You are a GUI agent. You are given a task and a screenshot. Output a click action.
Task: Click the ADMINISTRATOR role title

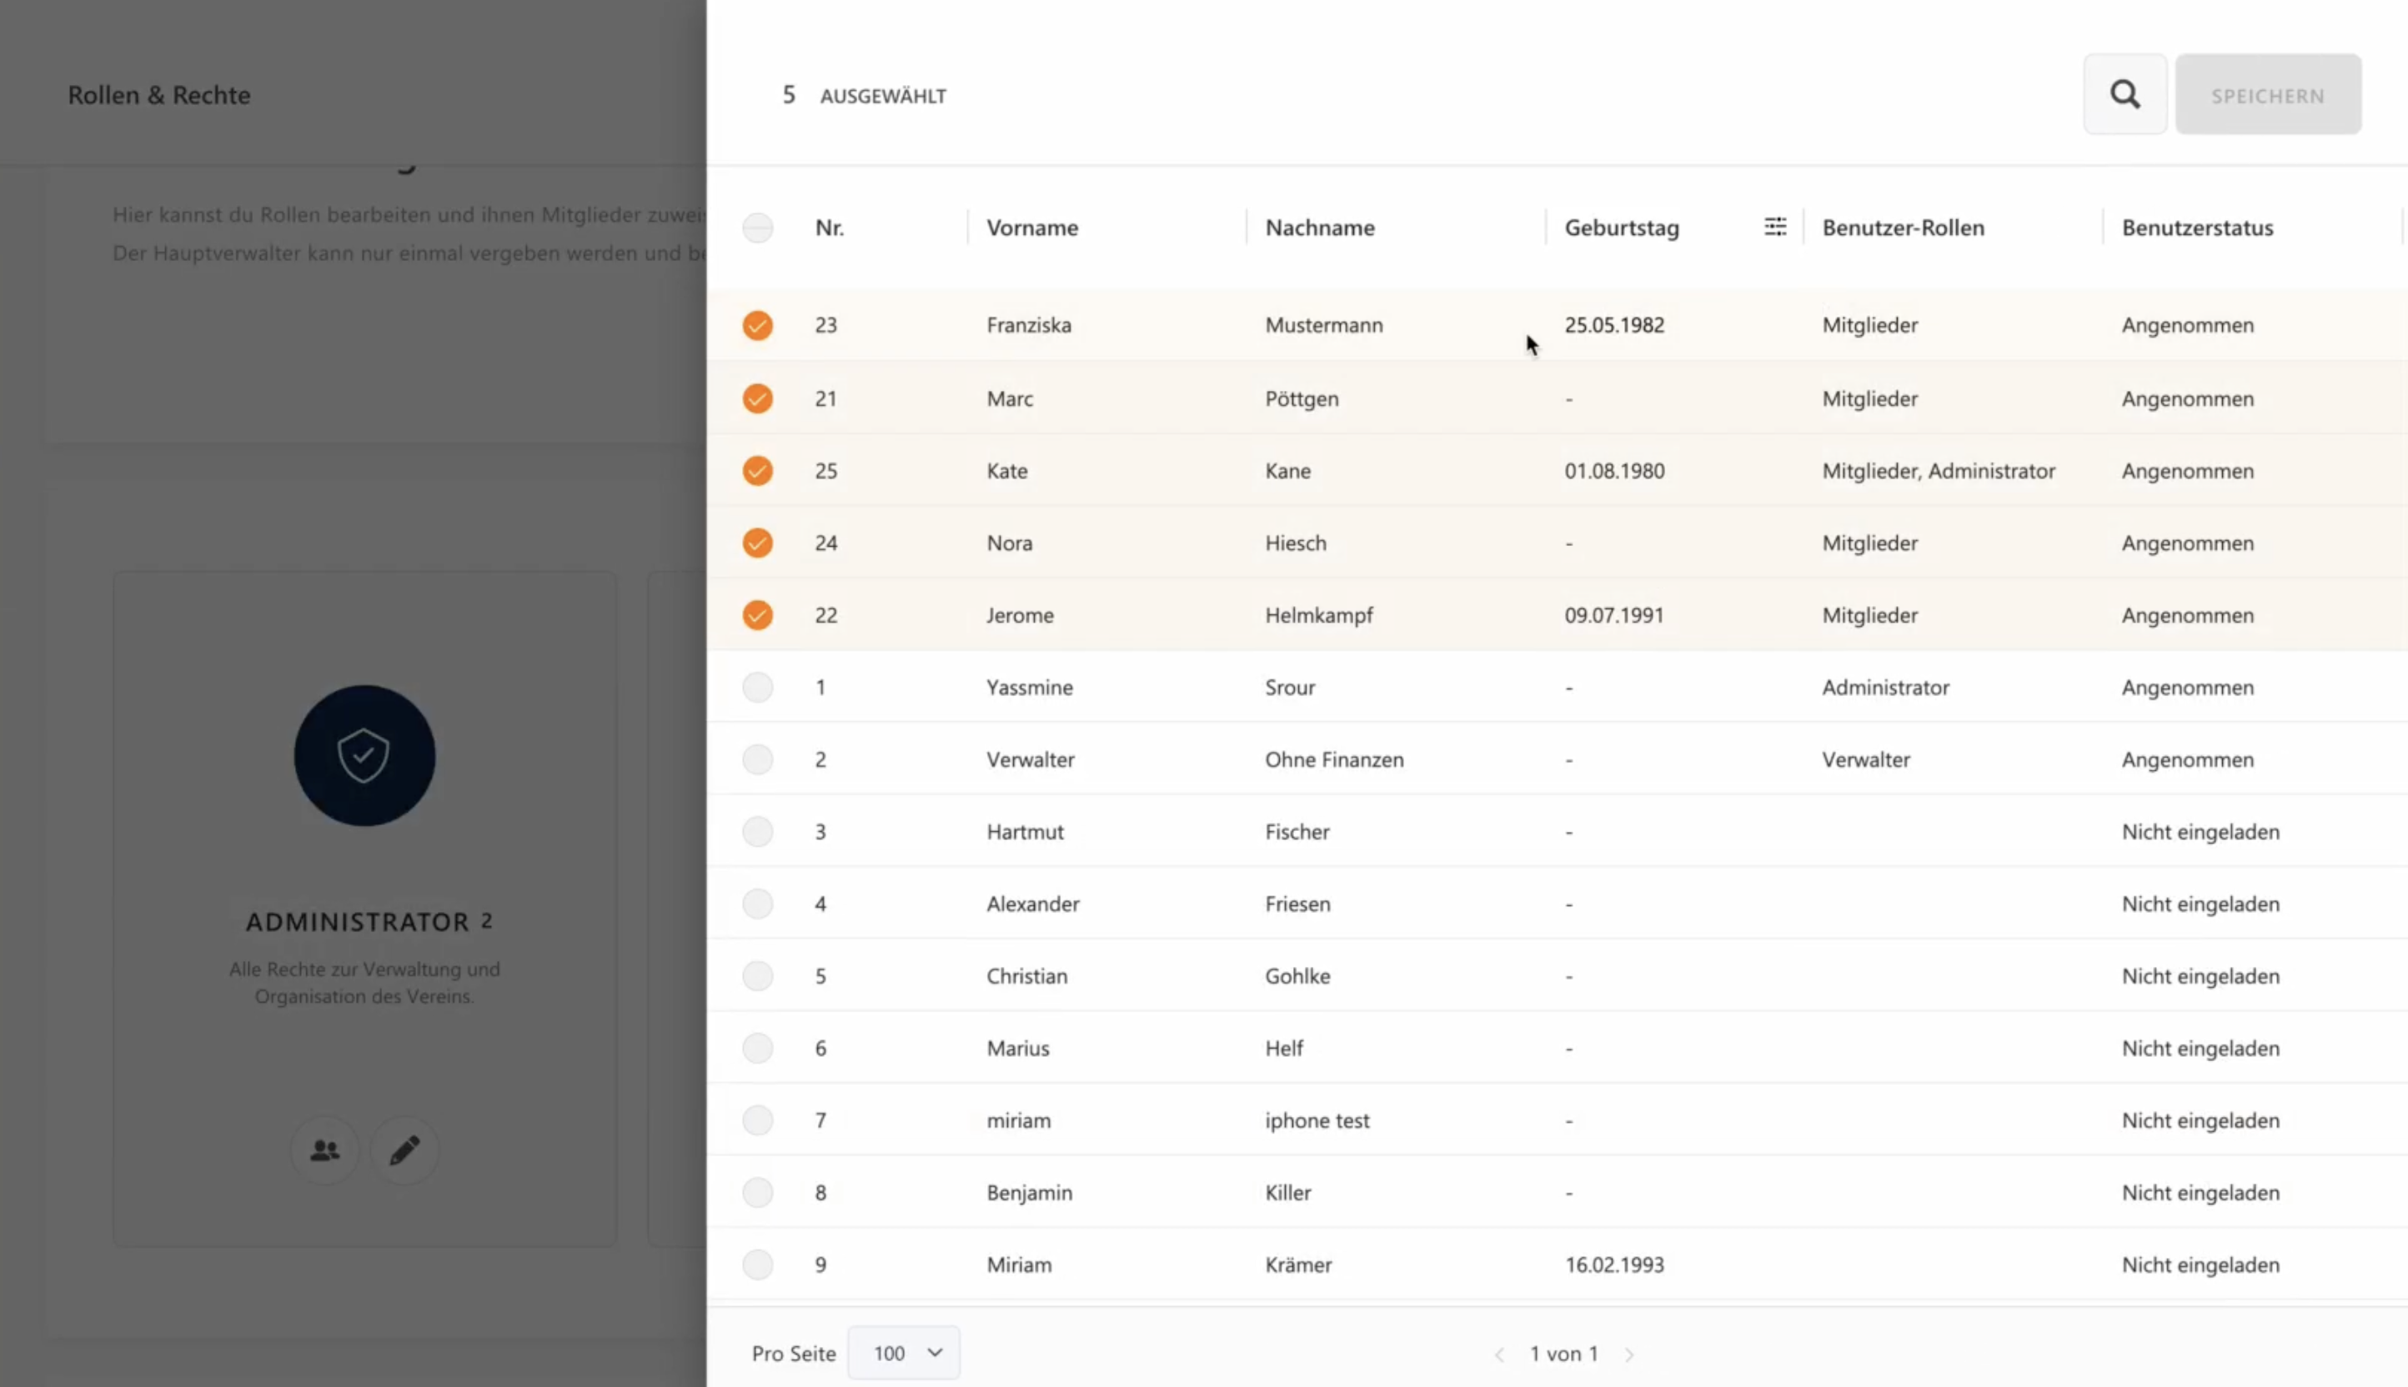(x=358, y=921)
